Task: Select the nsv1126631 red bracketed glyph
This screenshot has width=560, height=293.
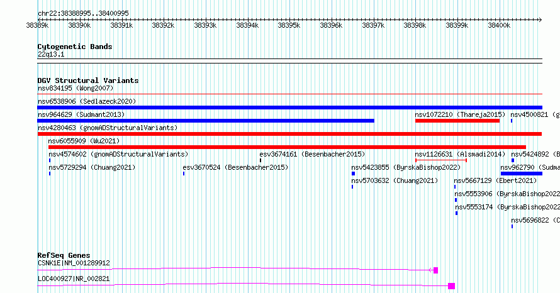Action: [x=441, y=160]
